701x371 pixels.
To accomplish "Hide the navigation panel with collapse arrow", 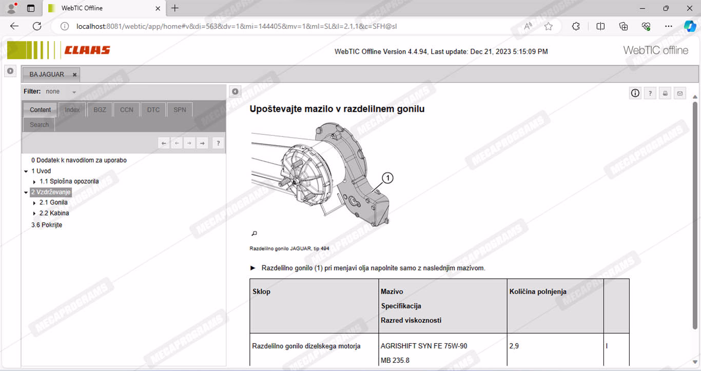I will 235,91.
